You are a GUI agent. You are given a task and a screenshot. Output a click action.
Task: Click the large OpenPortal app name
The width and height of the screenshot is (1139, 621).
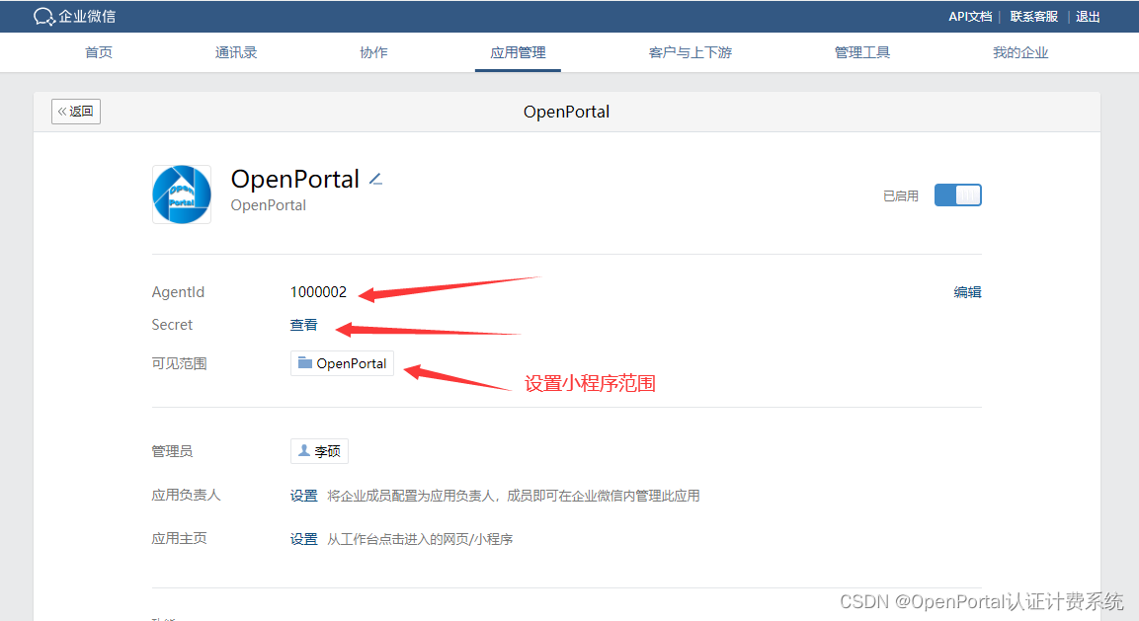tap(295, 179)
